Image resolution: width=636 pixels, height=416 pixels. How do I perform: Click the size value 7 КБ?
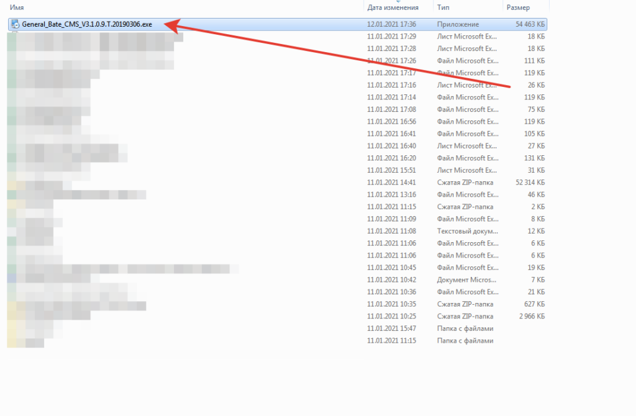pyautogui.click(x=538, y=280)
